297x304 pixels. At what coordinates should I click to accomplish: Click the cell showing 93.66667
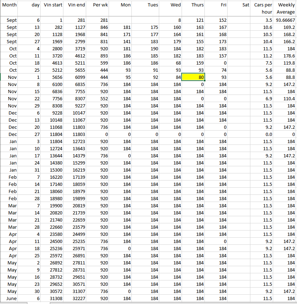pos(285,20)
